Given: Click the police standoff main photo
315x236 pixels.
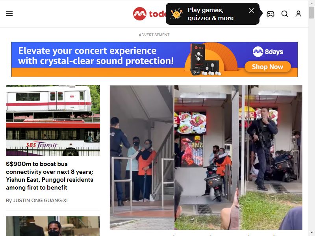Looking at the screenshot, I should pyautogui.click(x=206, y=158).
